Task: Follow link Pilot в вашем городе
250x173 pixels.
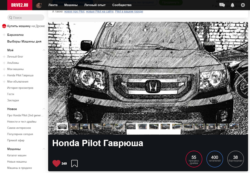Action: pyautogui.click(x=129, y=11)
